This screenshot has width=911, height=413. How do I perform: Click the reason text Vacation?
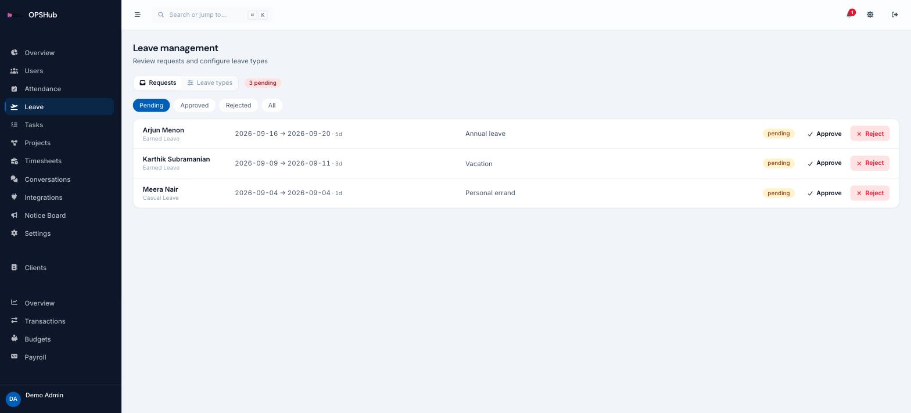(x=479, y=164)
